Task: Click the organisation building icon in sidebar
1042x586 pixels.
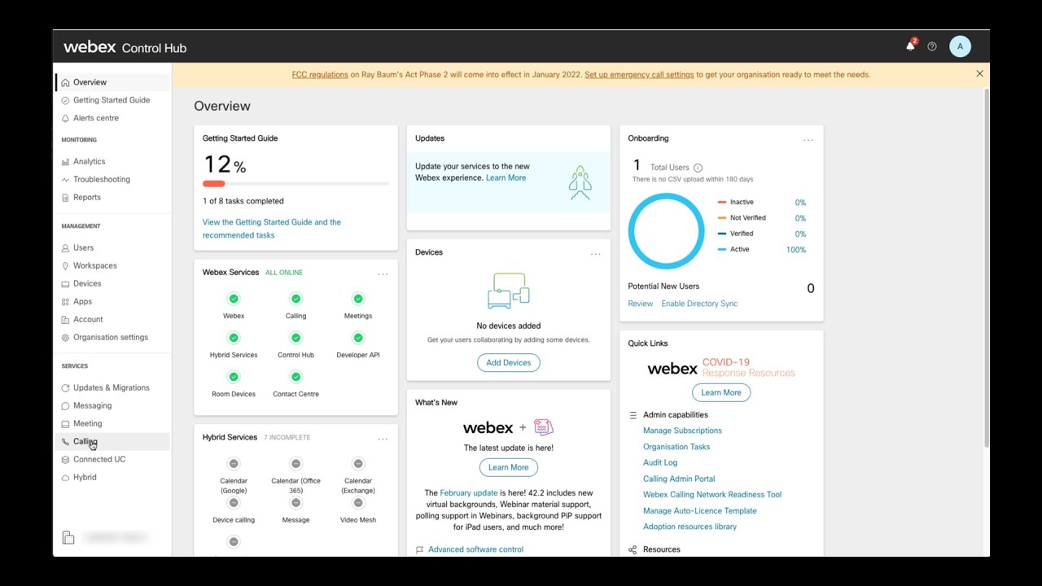Action: pyautogui.click(x=68, y=538)
